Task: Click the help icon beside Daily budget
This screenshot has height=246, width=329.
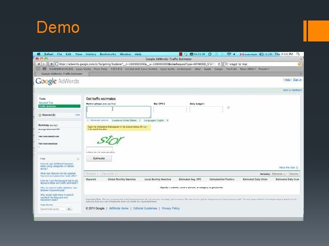Action: pos(228,108)
